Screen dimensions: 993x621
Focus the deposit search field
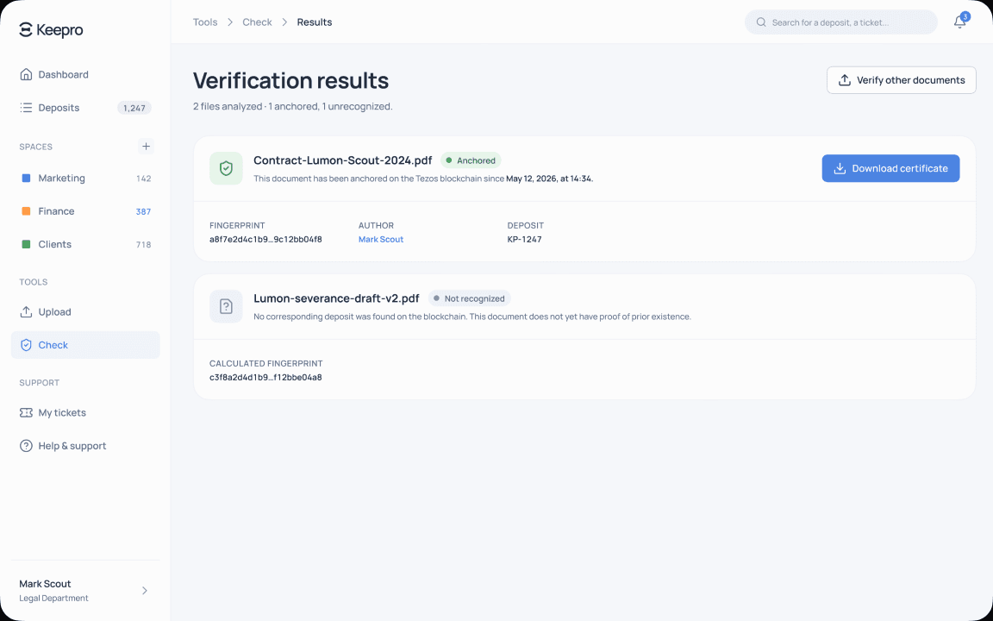point(841,22)
